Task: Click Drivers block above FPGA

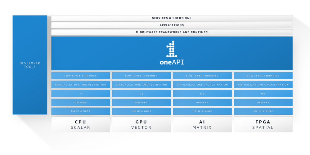Action: pos(263,103)
